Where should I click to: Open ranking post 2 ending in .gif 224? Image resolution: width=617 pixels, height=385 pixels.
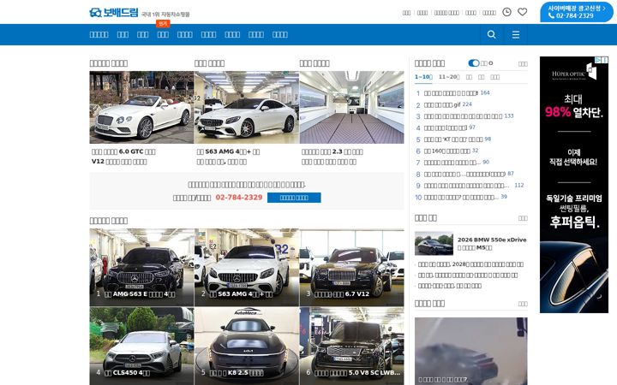click(x=444, y=104)
